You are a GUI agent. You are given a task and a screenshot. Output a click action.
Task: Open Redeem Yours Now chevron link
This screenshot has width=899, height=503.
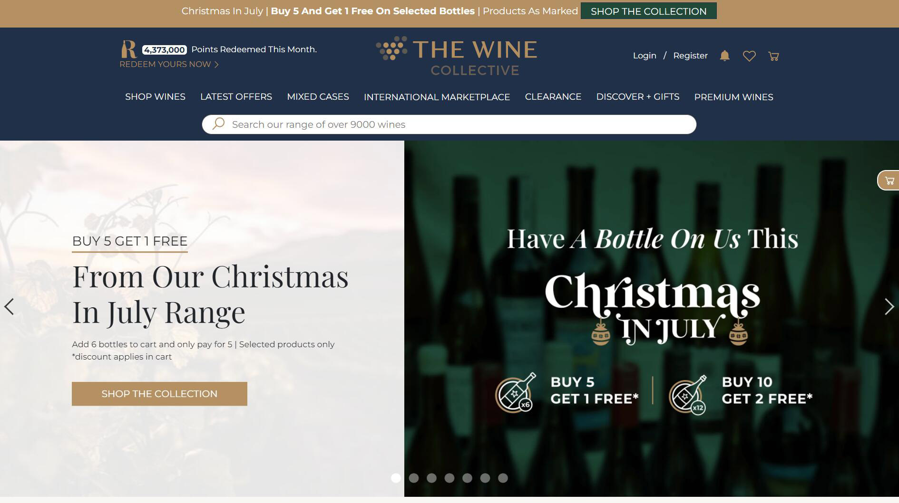(x=169, y=64)
